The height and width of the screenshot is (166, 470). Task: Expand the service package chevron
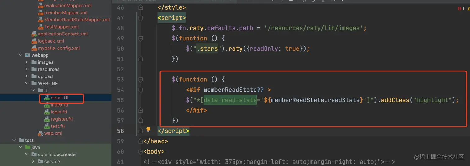tap(33, 162)
